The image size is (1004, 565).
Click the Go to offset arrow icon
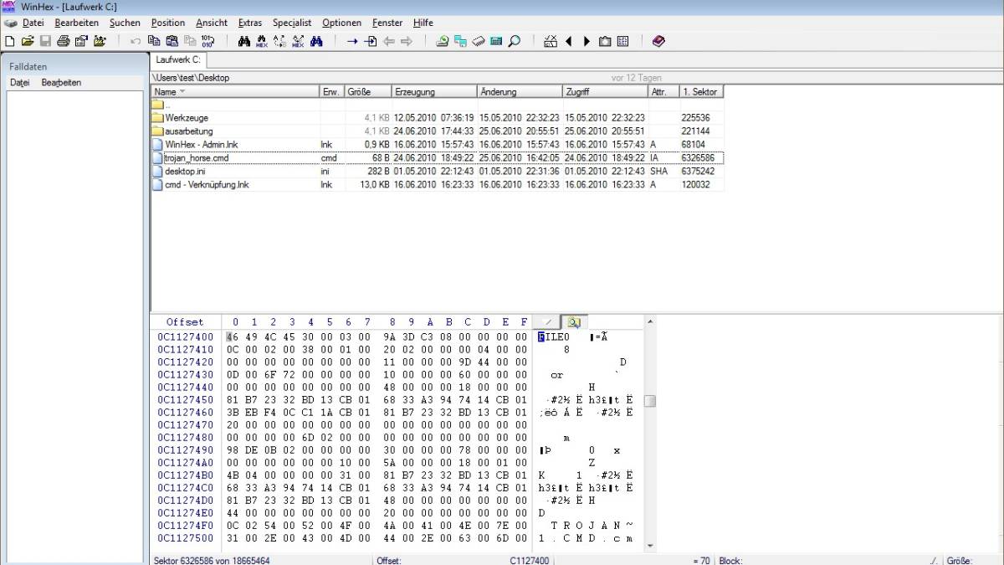[x=352, y=40]
